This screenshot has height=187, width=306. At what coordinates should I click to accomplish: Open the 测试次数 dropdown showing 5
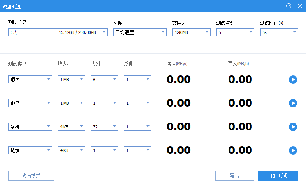pos(235,32)
